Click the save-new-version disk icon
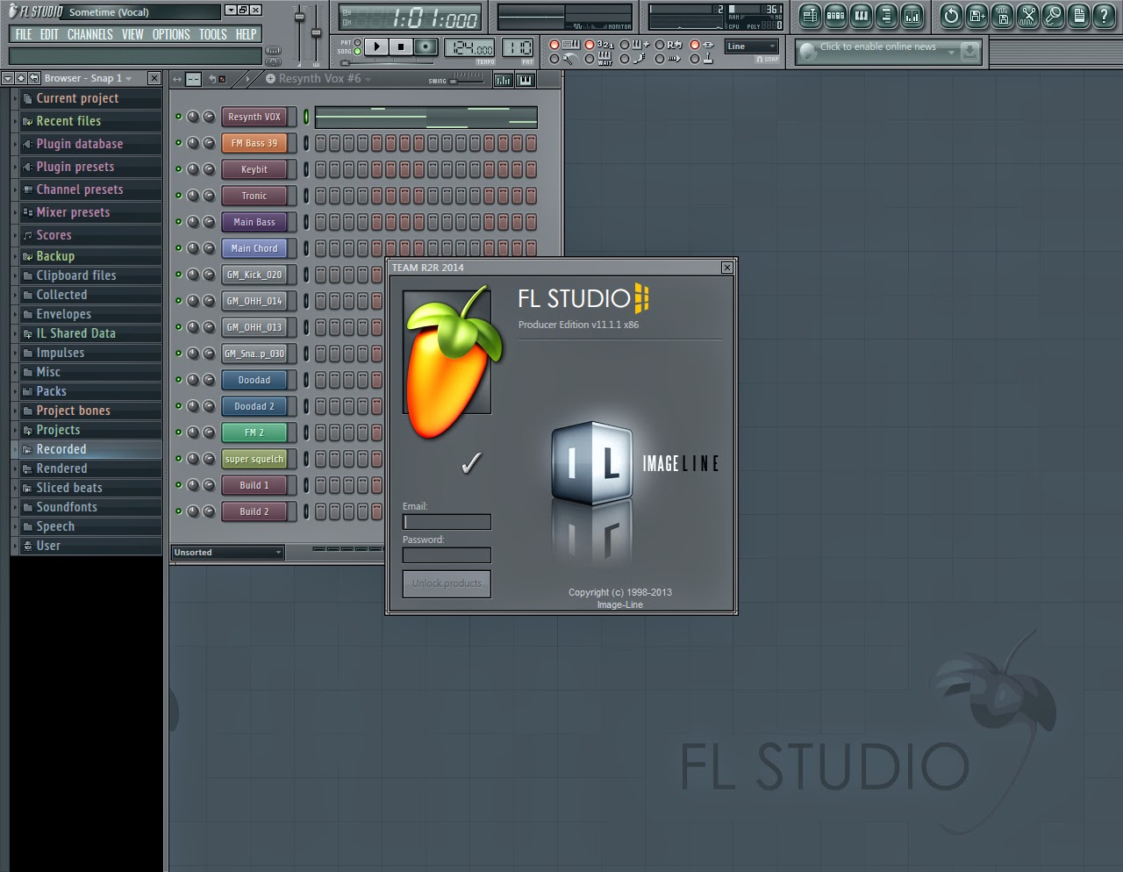Viewport: 1123px width, 872px height. [976, 15]
